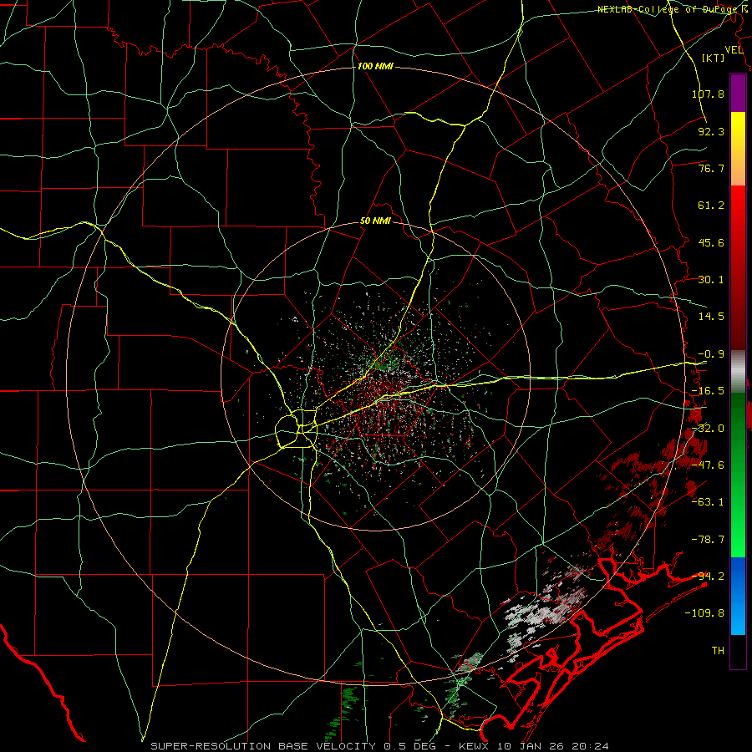Pick the purple segment of the color bar
The width and height of the screenshot is (752, 752).
point(738,93)
